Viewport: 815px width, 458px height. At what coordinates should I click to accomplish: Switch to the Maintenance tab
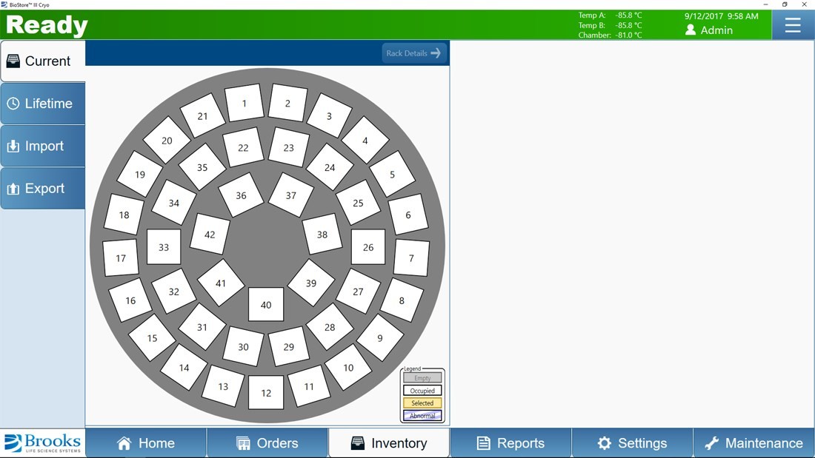(754, 443)
